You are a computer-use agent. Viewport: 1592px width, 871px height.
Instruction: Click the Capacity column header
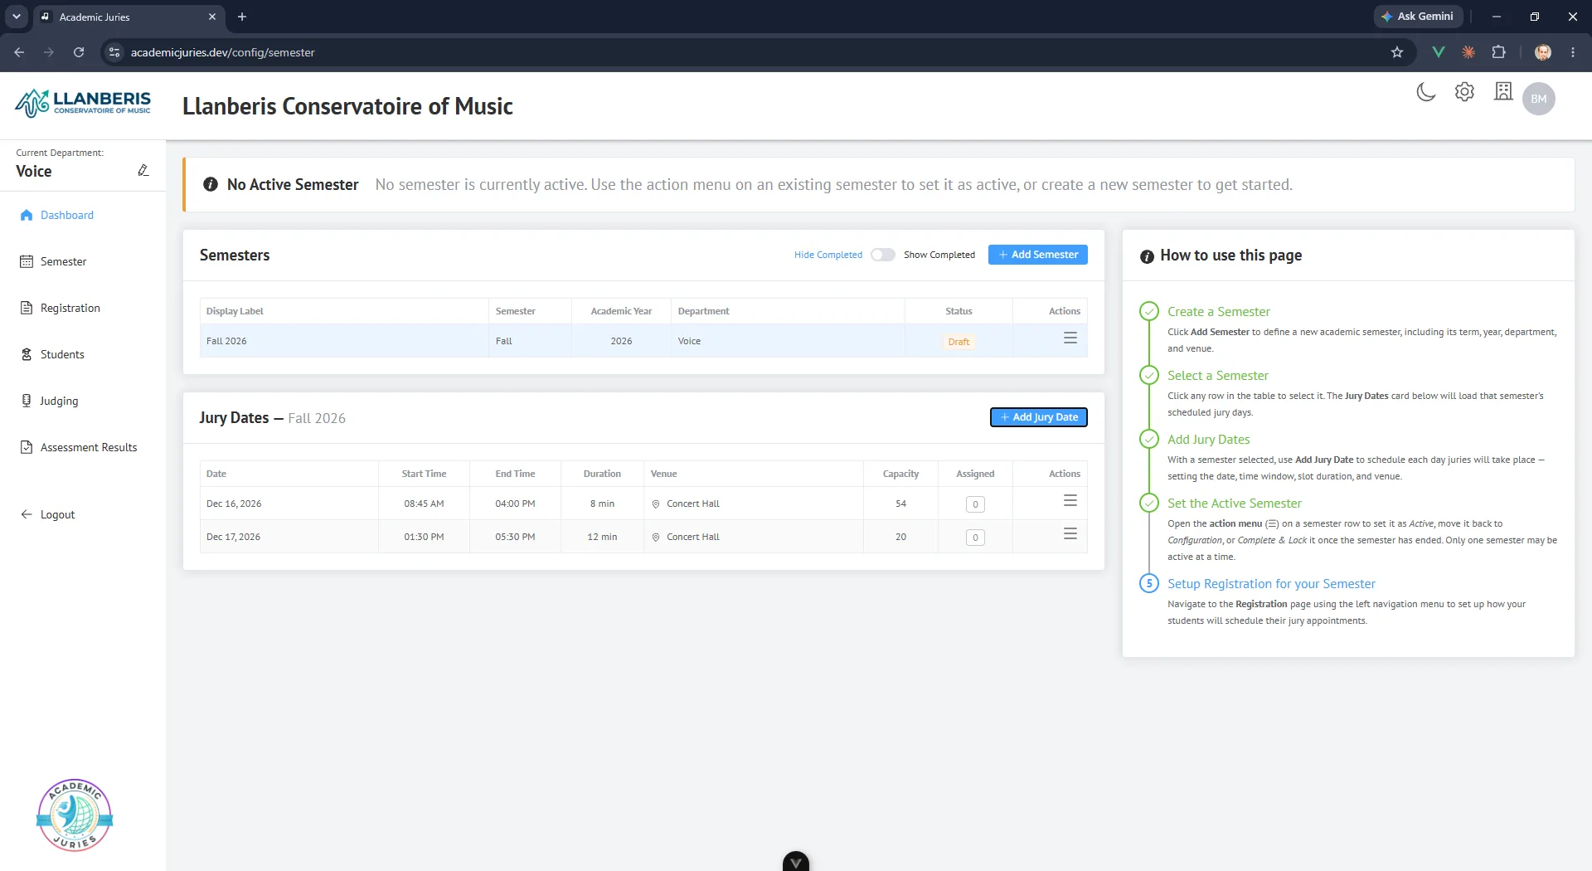point(900,474)
